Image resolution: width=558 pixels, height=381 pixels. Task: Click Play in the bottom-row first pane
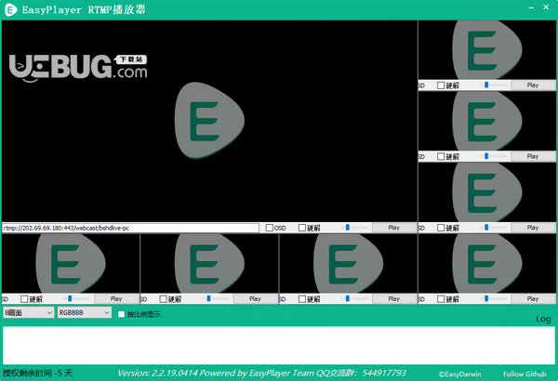[x=116, y=299]
